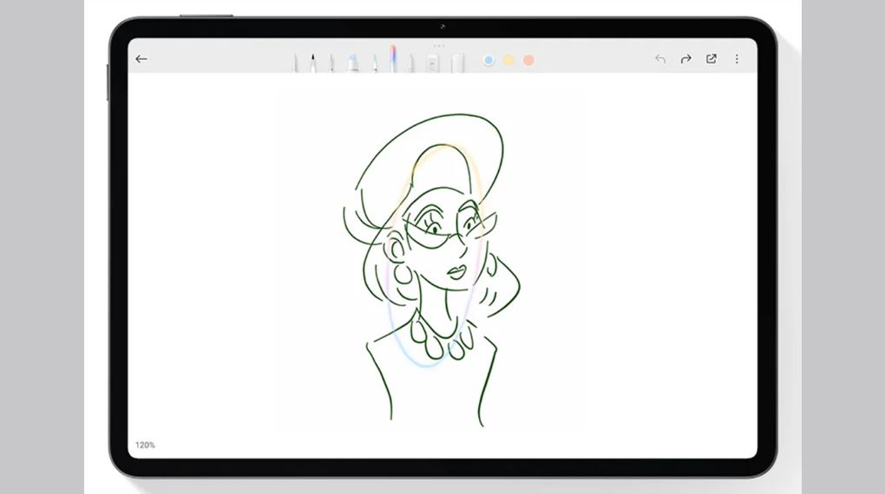Open the share/export icon

coord(711,59)
